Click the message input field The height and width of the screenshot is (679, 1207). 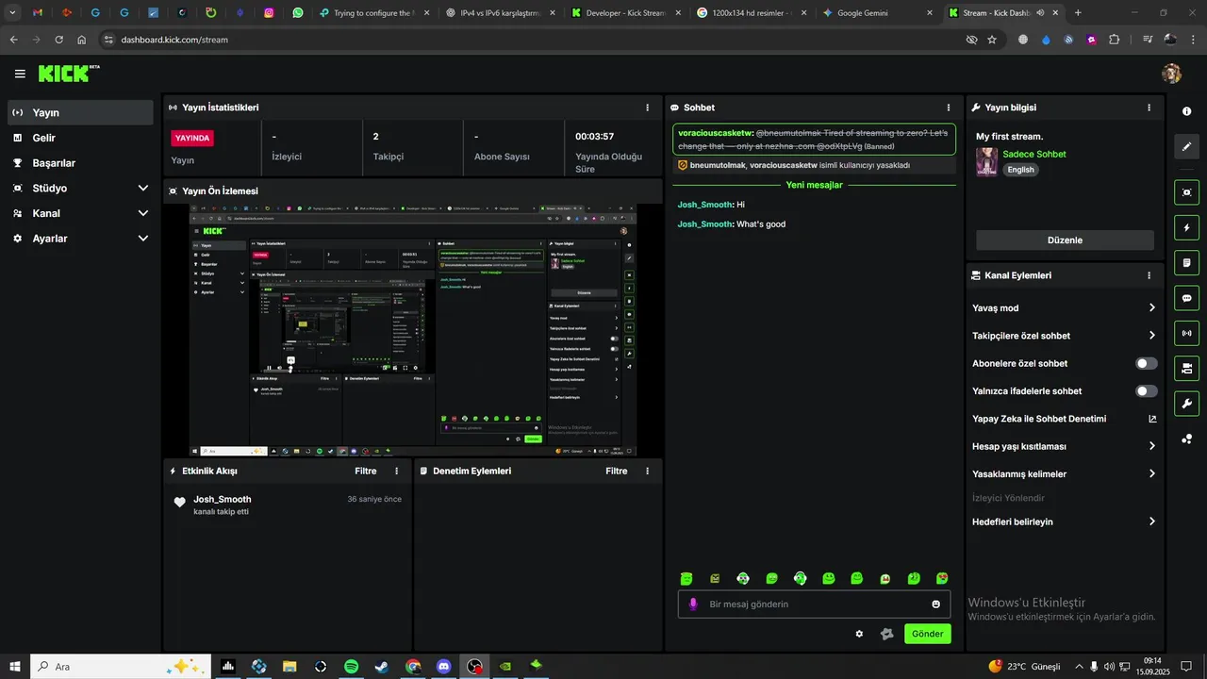tap(815, 604)
